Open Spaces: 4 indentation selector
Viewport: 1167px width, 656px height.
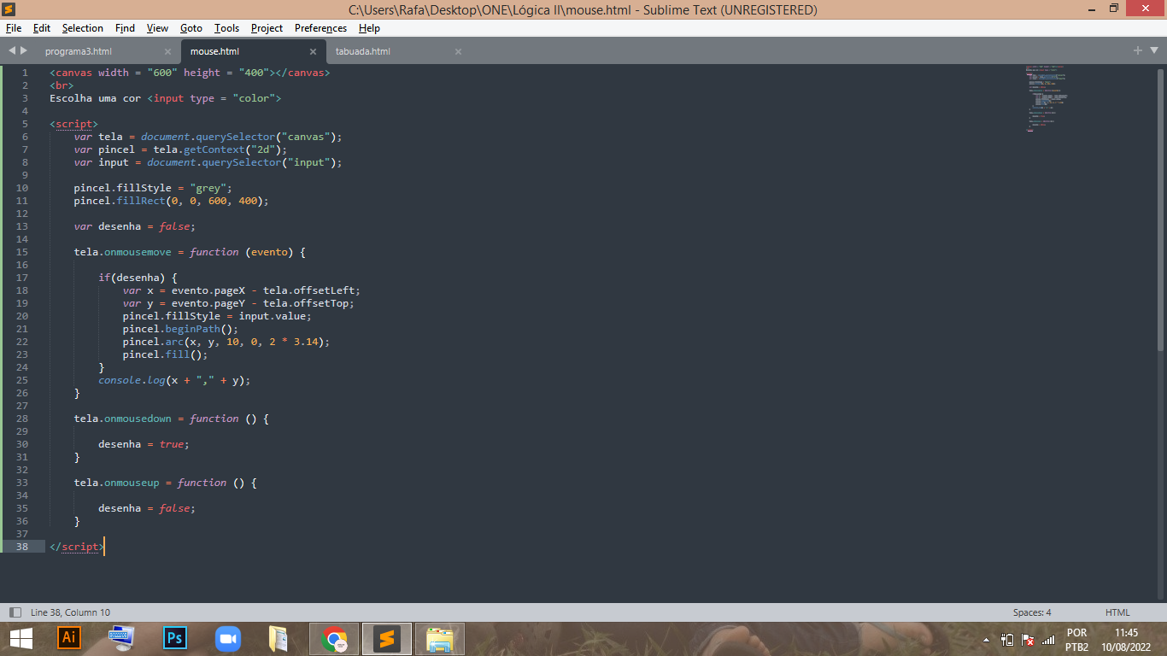click(1032, 612)
